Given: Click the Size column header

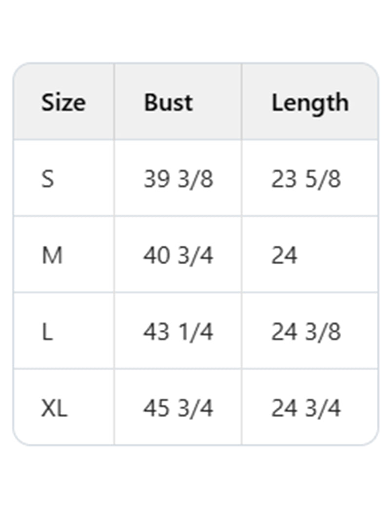Looking at the screenshot, I should coord(63,103).
